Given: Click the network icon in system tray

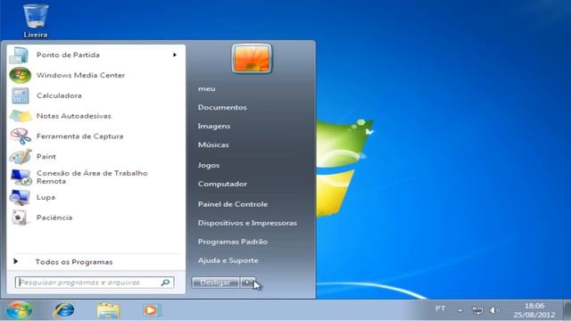Looking at the screenshot, I should 477,310.
